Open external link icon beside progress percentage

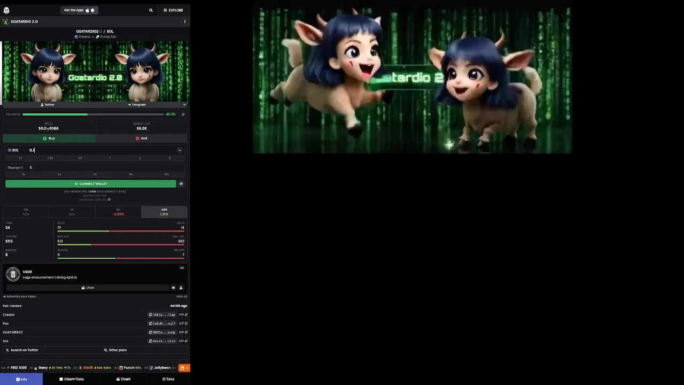(x=183, y=114)
